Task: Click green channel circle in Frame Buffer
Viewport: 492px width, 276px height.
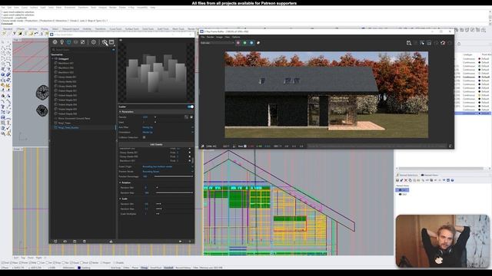Action: point(244,43)
